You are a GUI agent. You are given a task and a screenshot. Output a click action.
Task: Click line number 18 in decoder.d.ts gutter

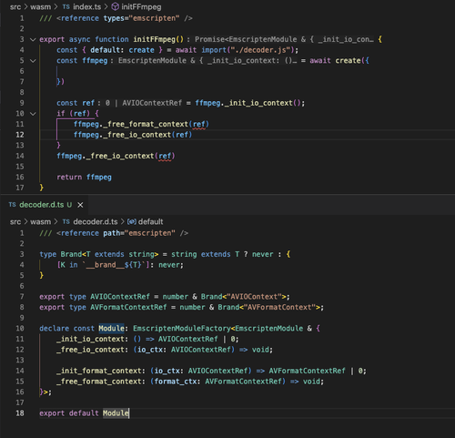tap(20, 413)
